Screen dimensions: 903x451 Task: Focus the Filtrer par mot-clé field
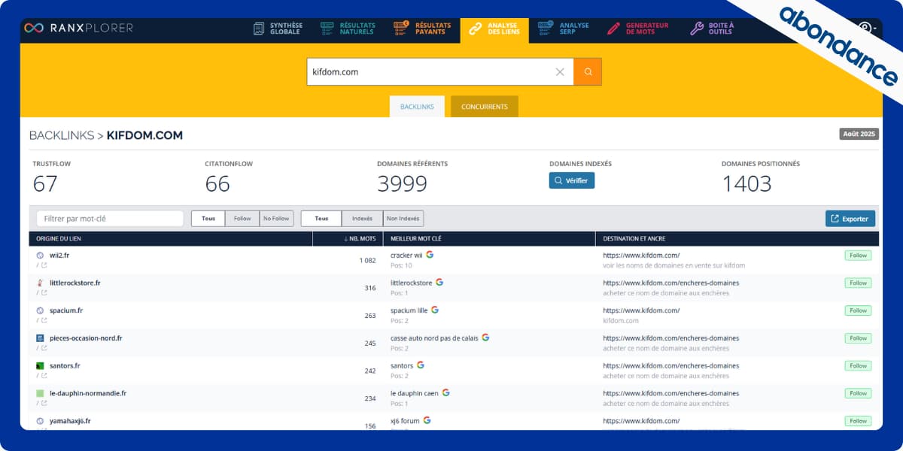tap(110, 219)
